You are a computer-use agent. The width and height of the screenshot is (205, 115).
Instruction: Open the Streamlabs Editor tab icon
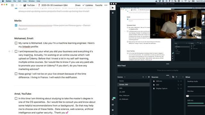pyautogui.click(x=113, y=8)
